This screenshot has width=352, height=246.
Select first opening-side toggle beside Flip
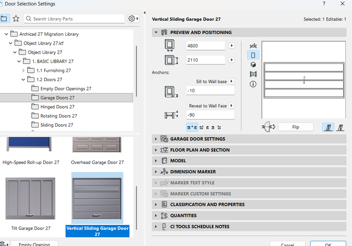[x=328, y=127]
